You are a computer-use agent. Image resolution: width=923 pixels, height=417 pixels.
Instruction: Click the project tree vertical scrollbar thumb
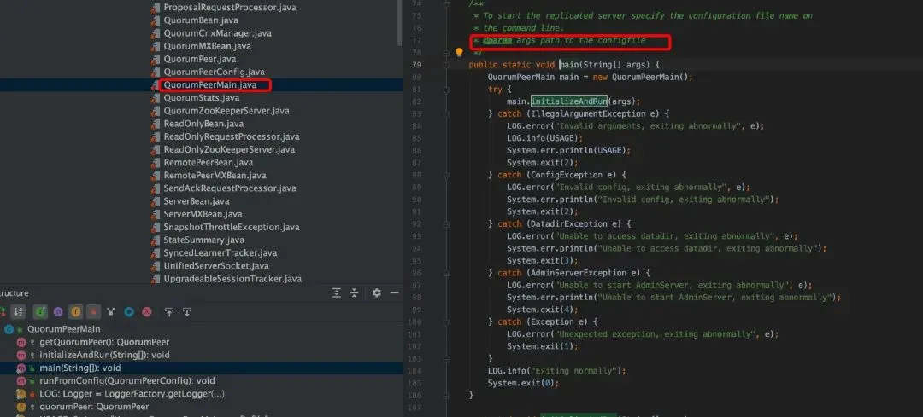400,24
